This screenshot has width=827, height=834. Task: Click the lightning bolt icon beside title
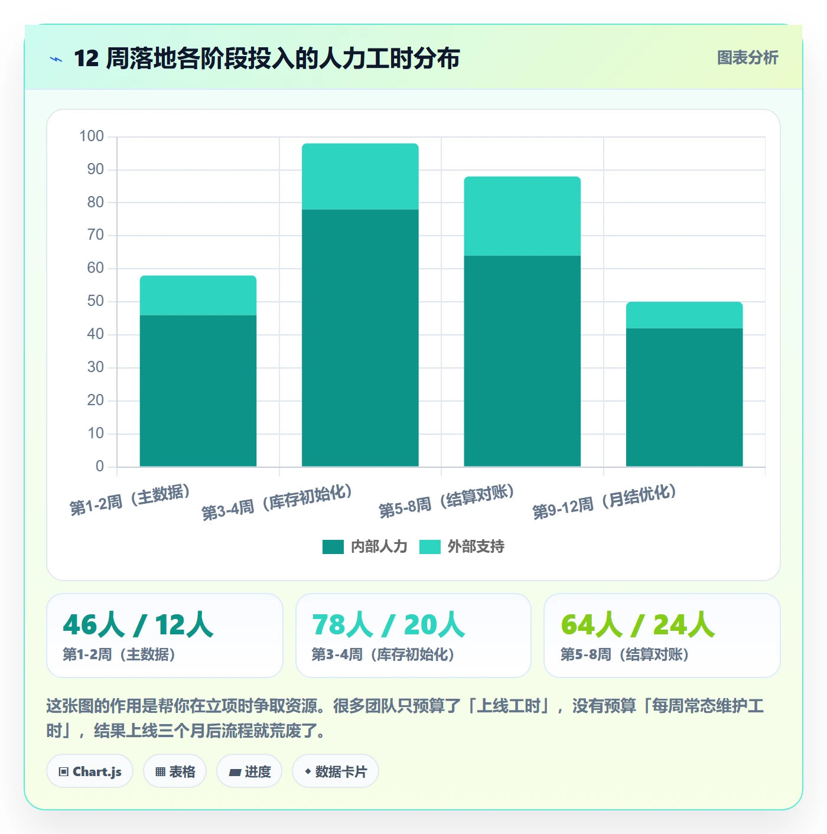[x=56, y=59]
